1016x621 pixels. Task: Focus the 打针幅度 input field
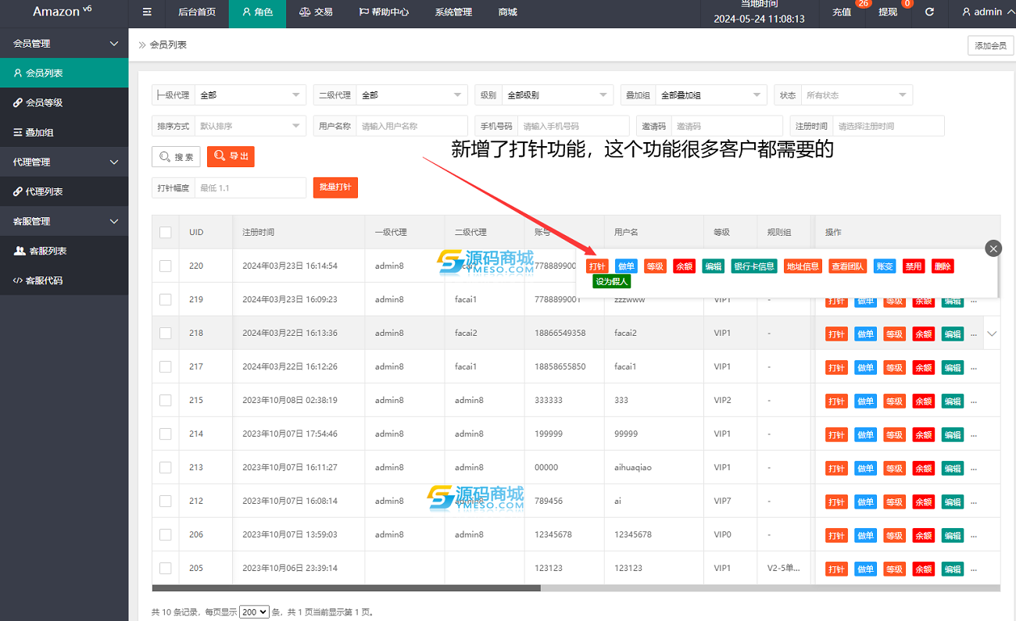tap(250, 187)
